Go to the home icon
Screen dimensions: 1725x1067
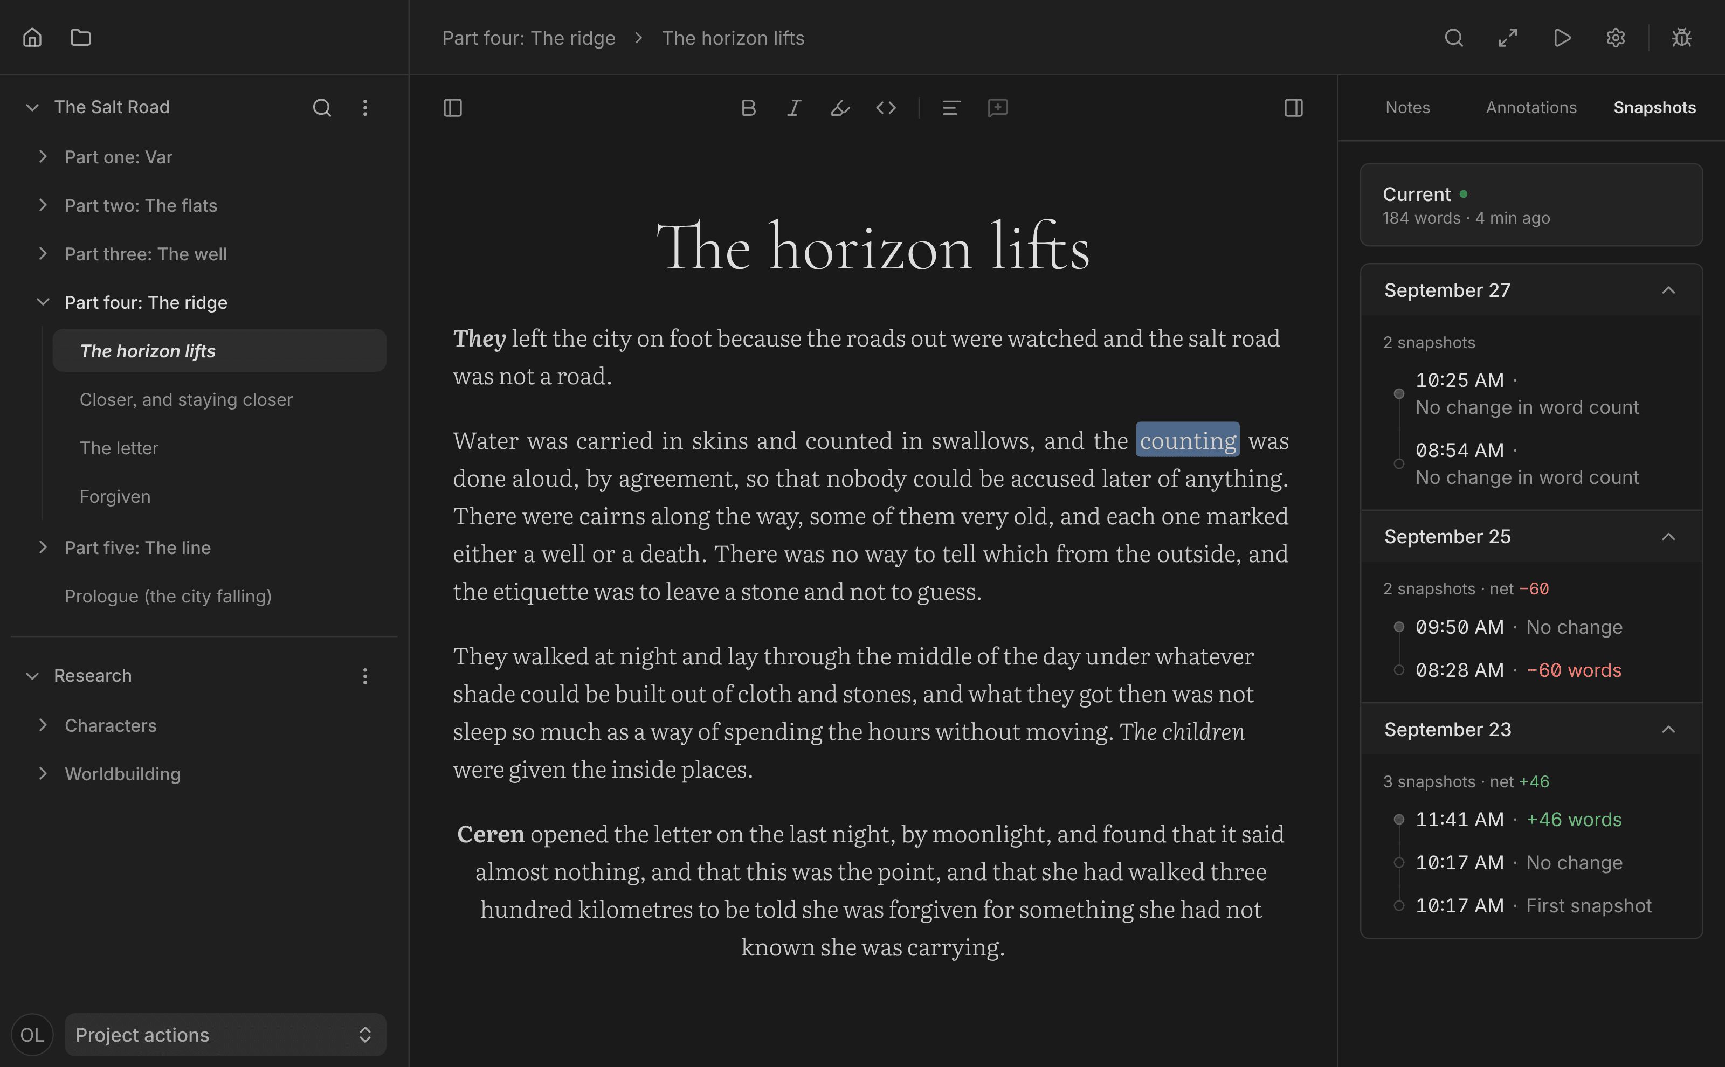[32, 37]
